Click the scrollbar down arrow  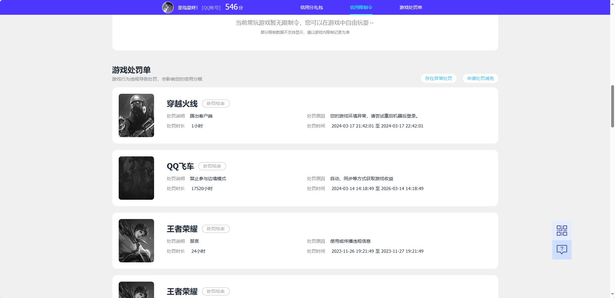coord(612,294)
